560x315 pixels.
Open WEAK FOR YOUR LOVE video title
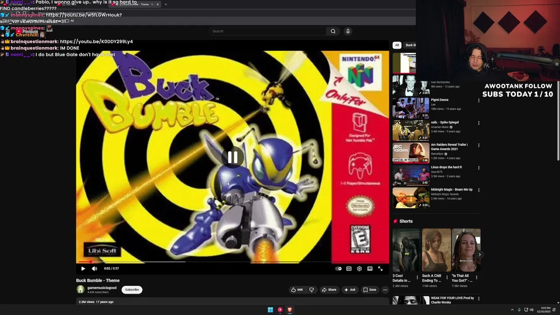[x=452, y=300]
